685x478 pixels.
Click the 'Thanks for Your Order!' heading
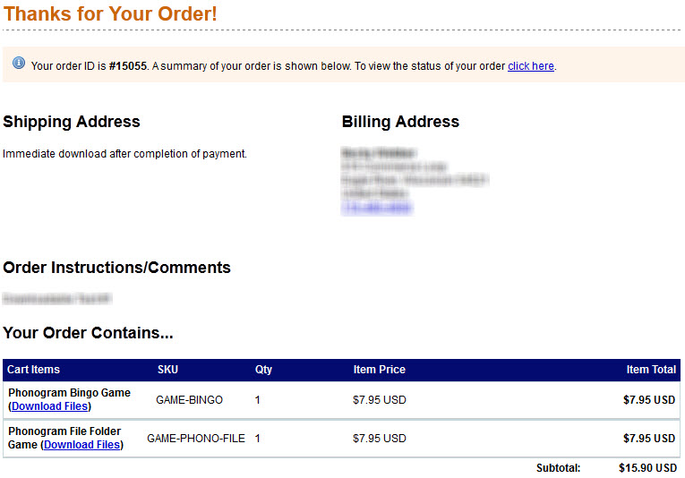(110, 14)
